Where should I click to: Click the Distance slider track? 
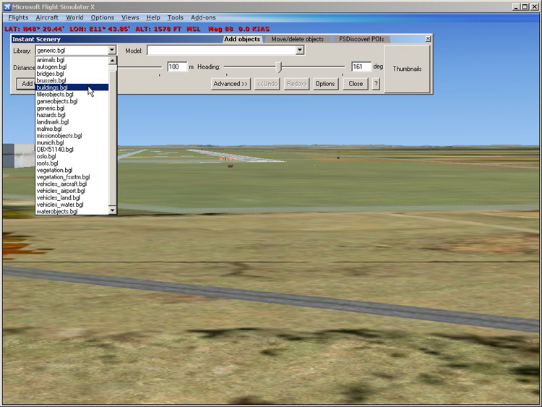click(x=139, y=67)
